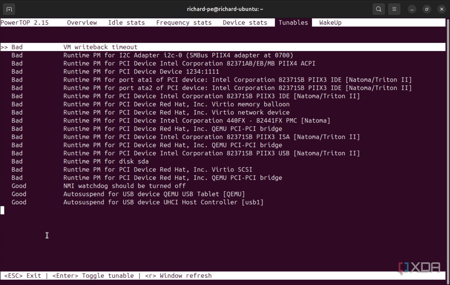This screenshot has width=450, height=285.
Task: Click the PowerTOP 2.15 label
Action: click(25, 23)
